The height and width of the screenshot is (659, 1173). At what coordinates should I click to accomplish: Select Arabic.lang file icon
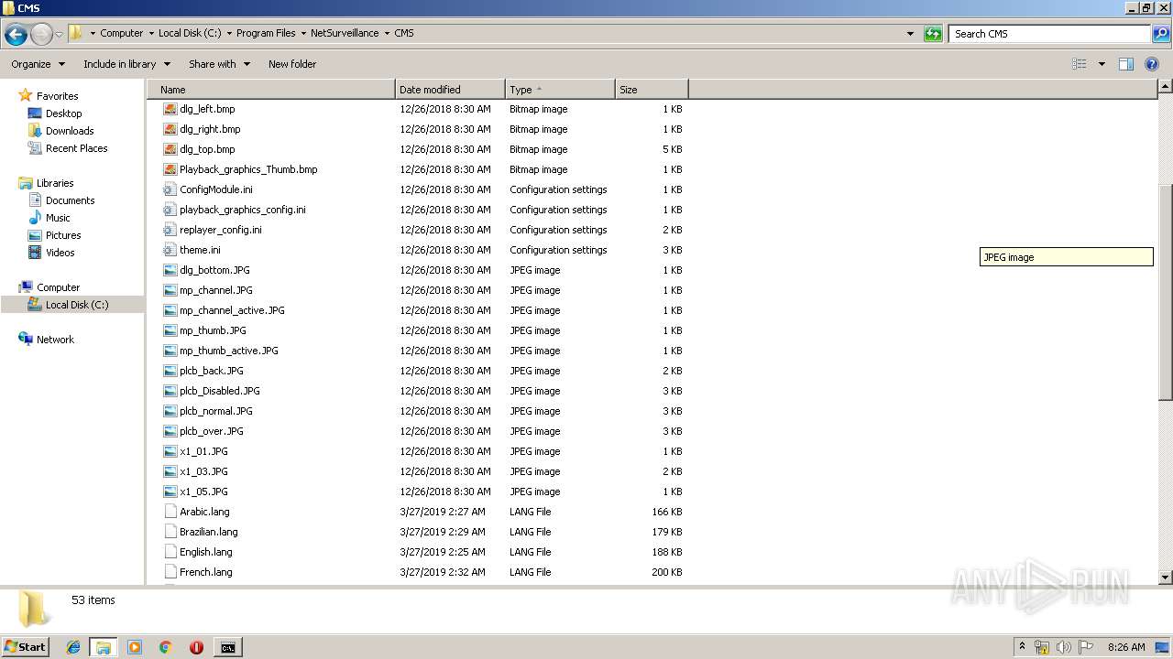[170, 512]
